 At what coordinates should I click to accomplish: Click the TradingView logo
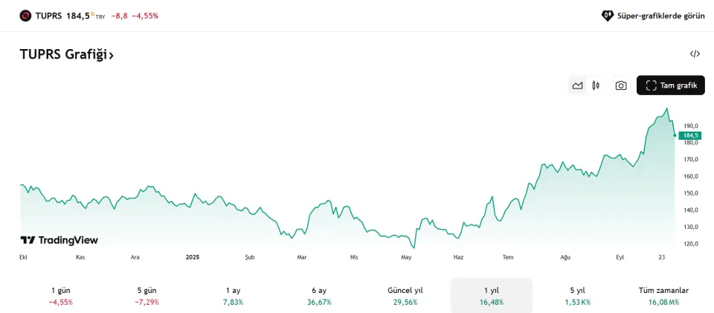(x=59, y=240)
